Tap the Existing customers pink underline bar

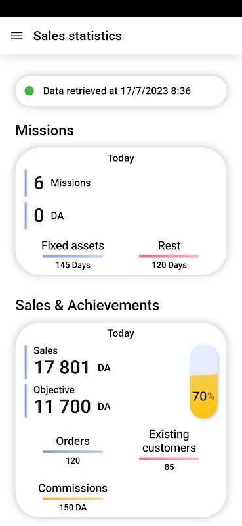[x=169, y=458]
